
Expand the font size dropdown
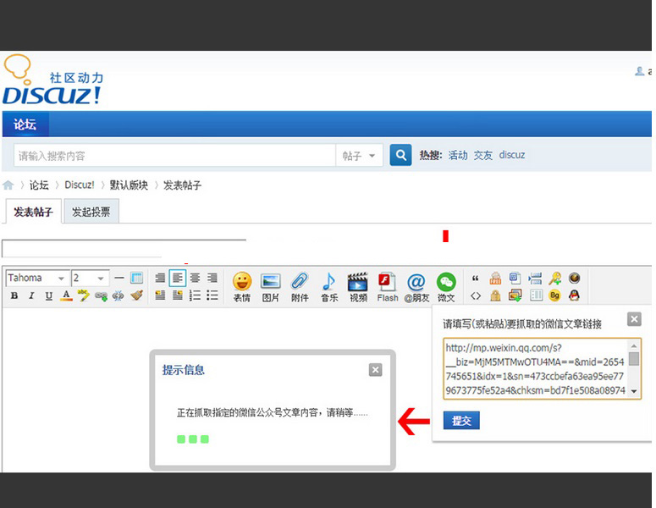(x=90, y=278)
